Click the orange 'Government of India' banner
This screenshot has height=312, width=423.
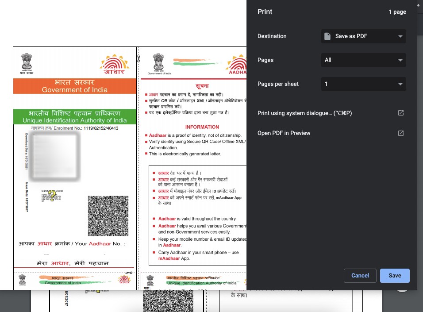click(x=75, y=86)
